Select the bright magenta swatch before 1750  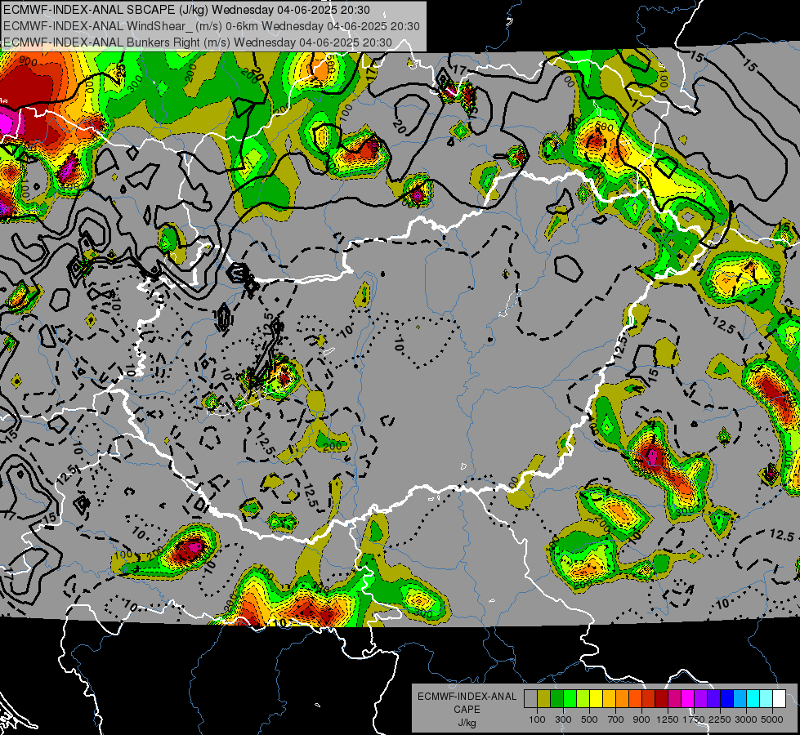point(688,698)
